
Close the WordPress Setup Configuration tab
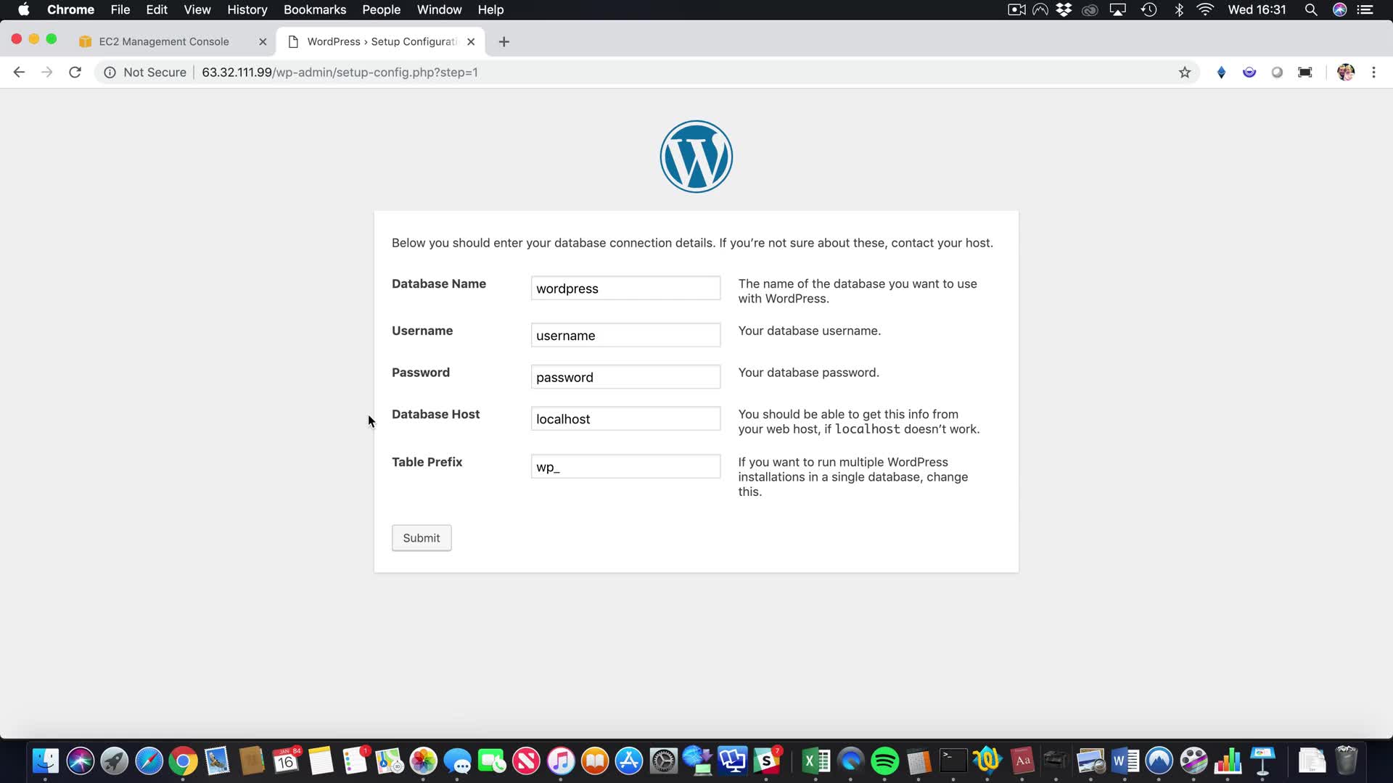tap(471, 42)
